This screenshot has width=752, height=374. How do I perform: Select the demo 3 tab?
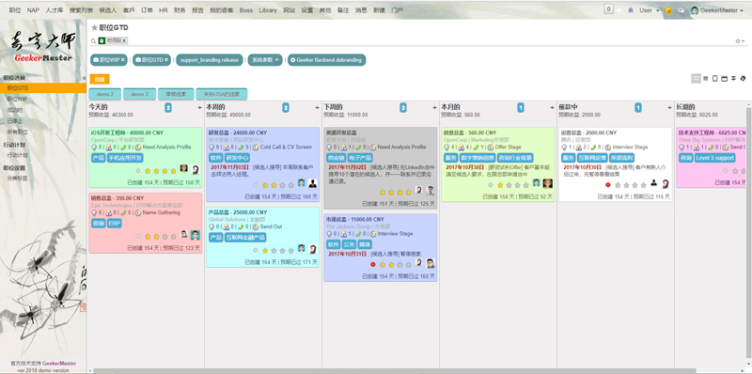[139, 94]
